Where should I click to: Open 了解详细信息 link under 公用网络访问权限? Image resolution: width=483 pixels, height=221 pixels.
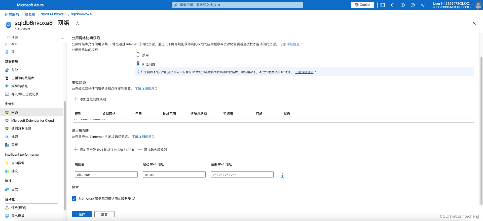tap(291, 44)
